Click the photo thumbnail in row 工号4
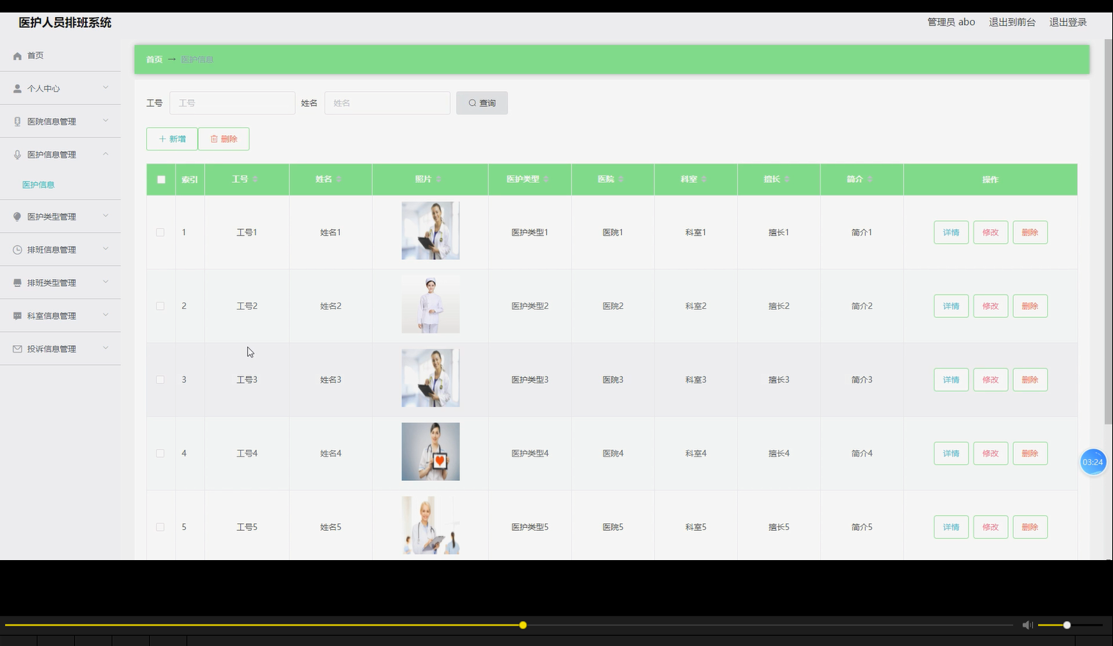The height and width of the screenshot is (646, 1113). [430, 451]
